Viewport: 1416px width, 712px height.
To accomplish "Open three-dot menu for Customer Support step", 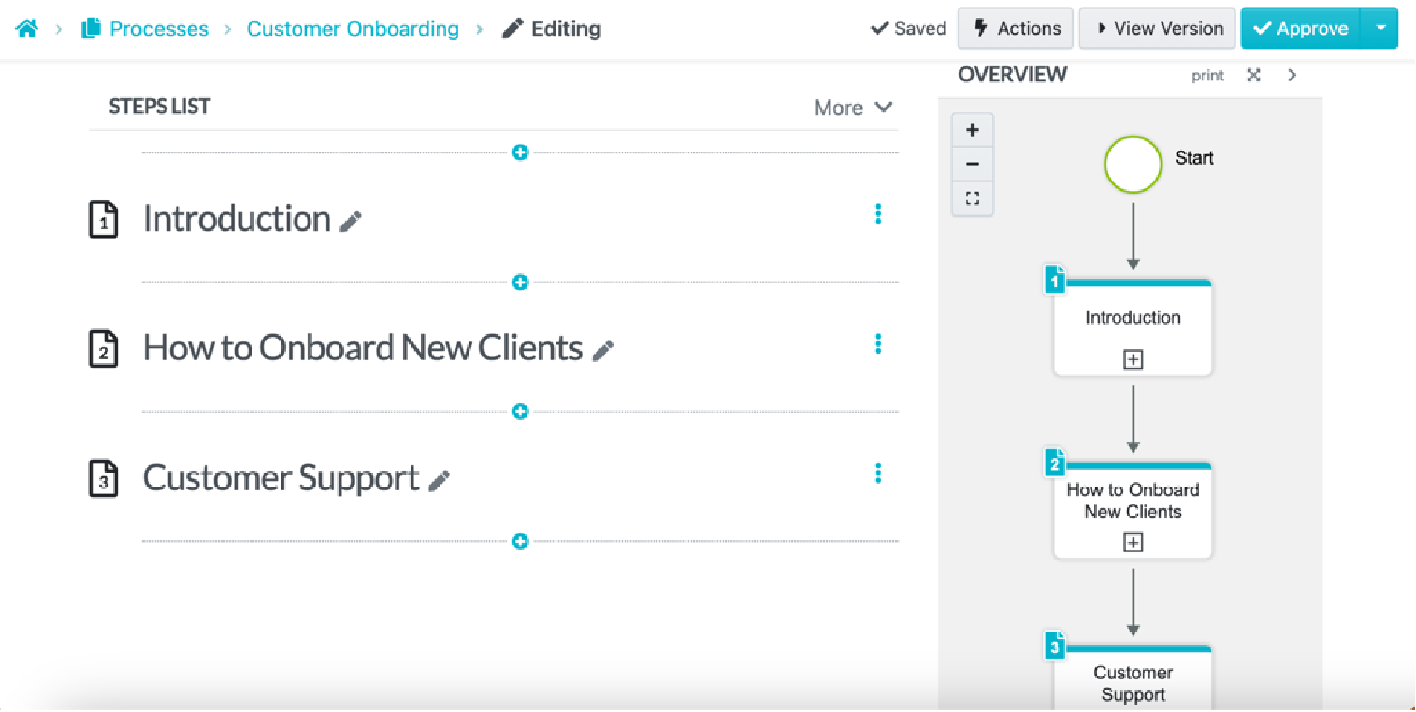I will pyautogui.click(x=878, y=473).
